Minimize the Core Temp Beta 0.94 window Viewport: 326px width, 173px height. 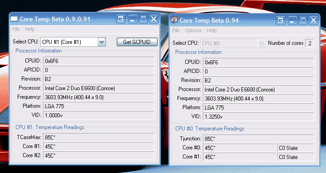pos(292,20)
